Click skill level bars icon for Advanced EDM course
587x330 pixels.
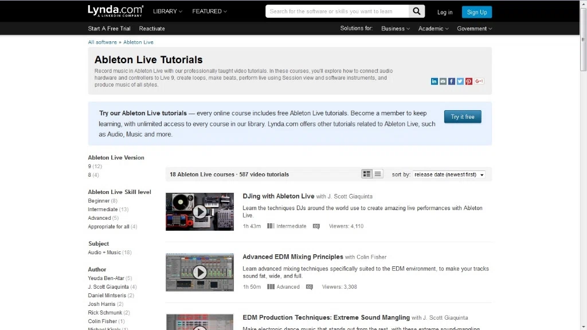271,287
